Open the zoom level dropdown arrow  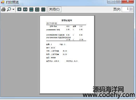point(13,9)
